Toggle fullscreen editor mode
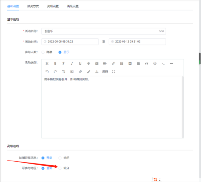201x182 pixels. [113, 72]
